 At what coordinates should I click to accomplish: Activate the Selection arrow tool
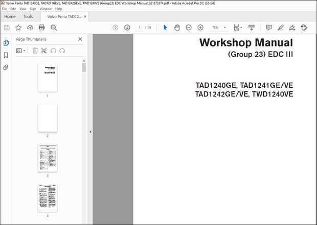[x=165, y=28]
